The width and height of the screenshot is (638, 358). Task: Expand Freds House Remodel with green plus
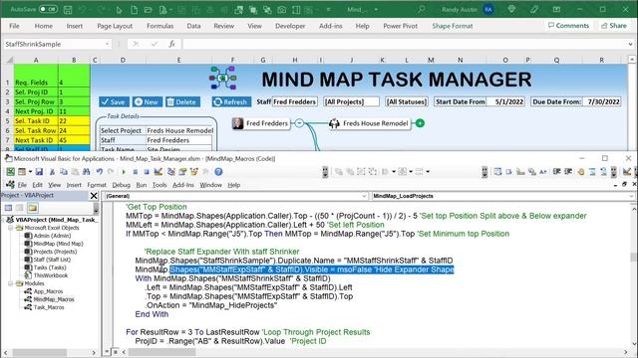[420, 123]
